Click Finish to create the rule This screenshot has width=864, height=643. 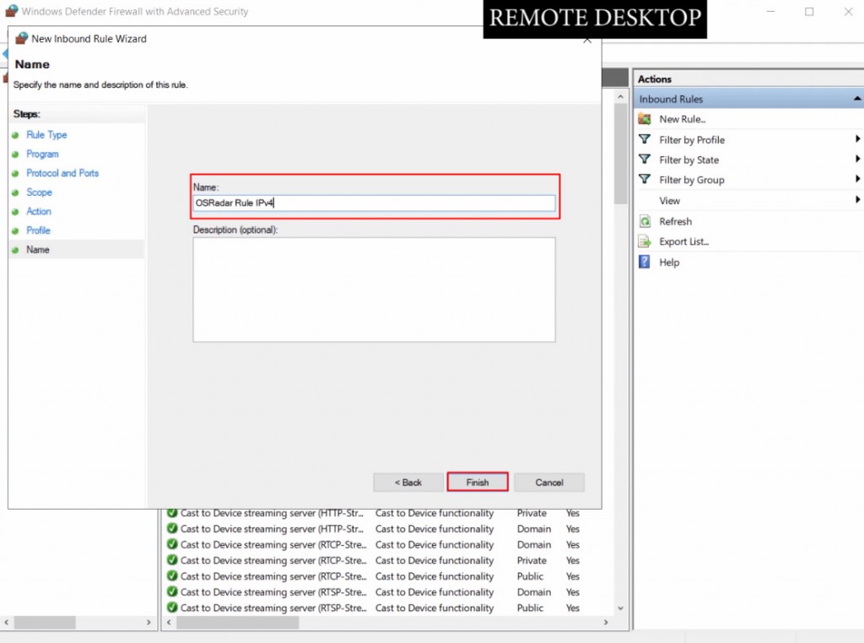click(x=478, y=483)
